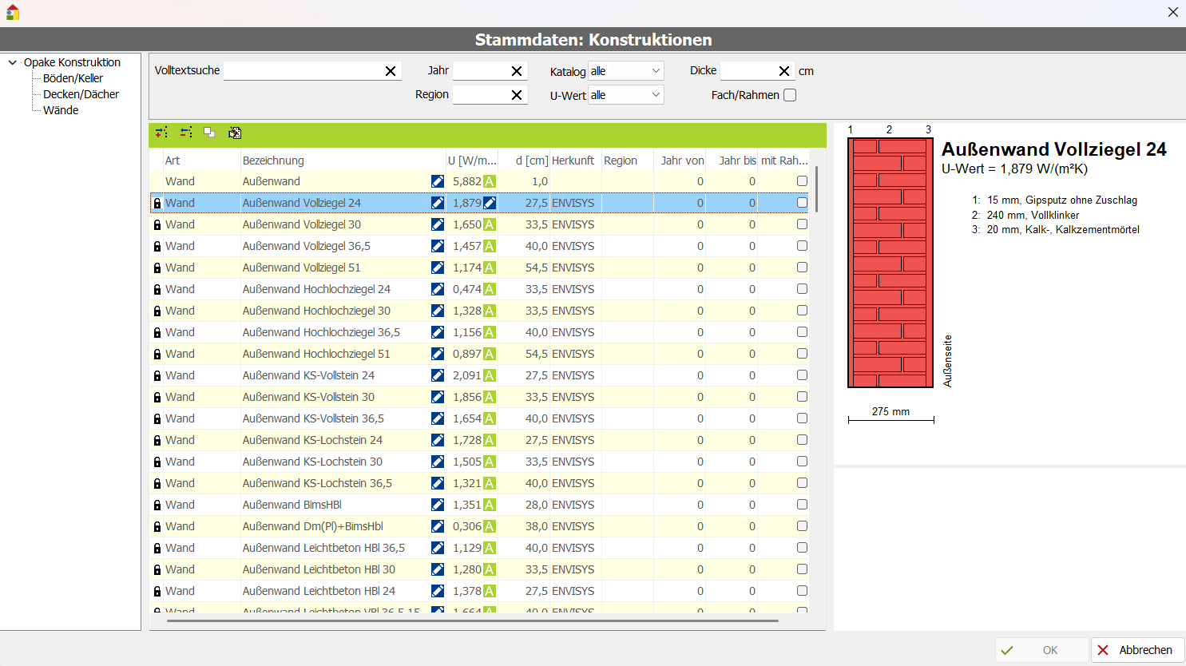Click the remove row icon with minus
This screenshot has height=666, width=1186.
186,133
